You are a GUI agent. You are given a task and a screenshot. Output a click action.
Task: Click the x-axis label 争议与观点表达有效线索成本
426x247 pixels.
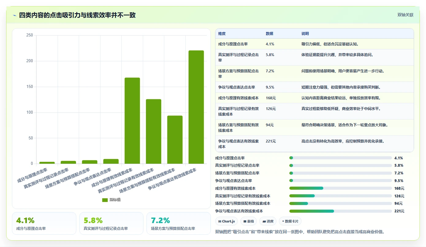click(172, 179)
